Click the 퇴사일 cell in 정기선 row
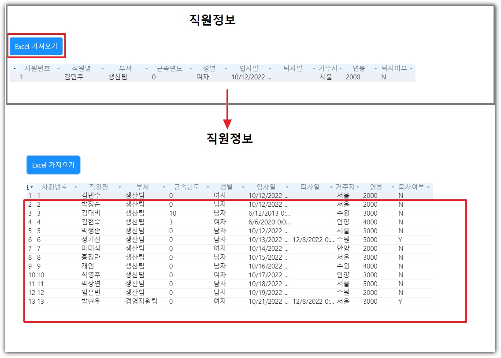The width and height of the screenshot is (501, 358). [x=313, y=240]
